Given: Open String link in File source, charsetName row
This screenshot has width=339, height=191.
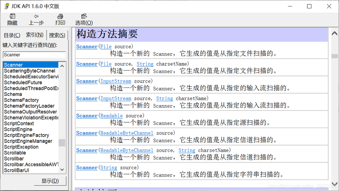Looking at the screenshot, I should 145,64.
